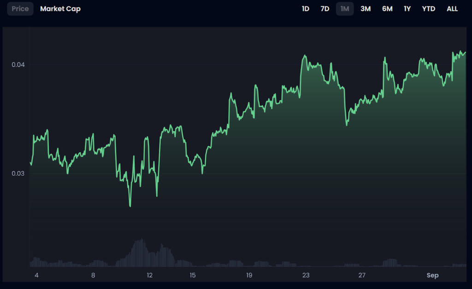The height and width of the screenshot is (289, 472).
Task: Click the date label 4 on x-axis
Action: coord(36,275)
